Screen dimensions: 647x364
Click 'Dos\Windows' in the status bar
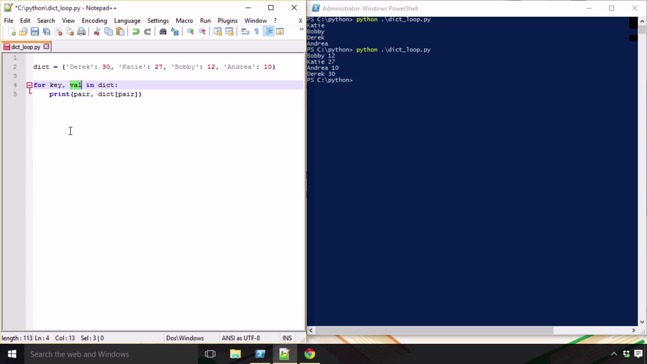pyautogui.click(x=185, y=338)
